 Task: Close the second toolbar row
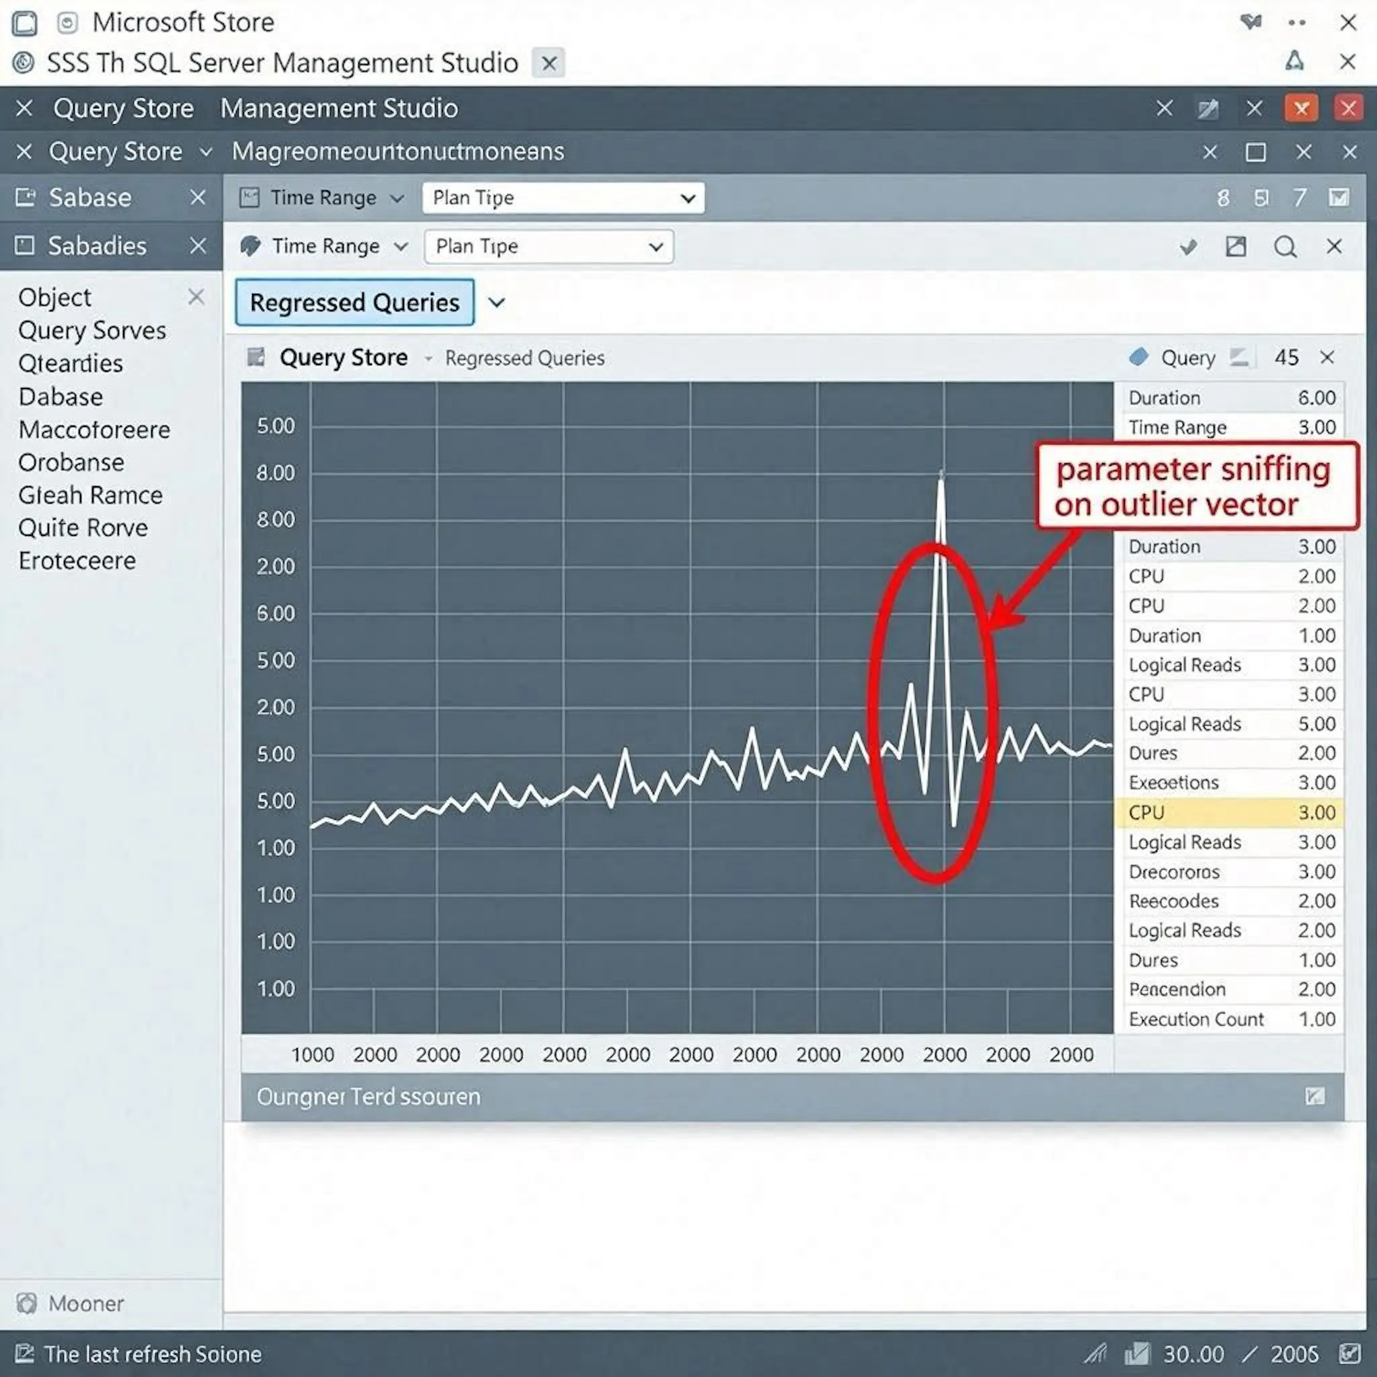pos(1334,247)
